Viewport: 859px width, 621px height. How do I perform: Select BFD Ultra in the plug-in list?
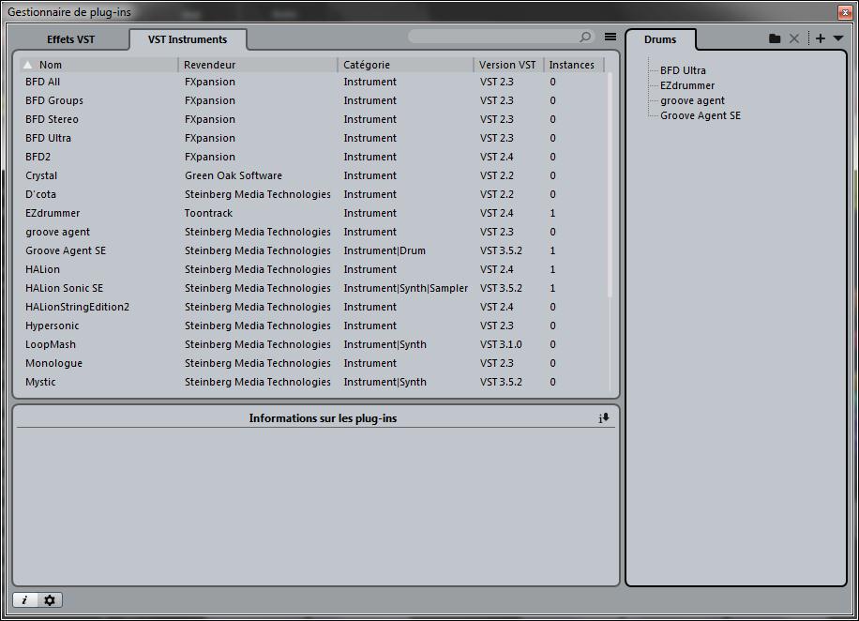313,138
